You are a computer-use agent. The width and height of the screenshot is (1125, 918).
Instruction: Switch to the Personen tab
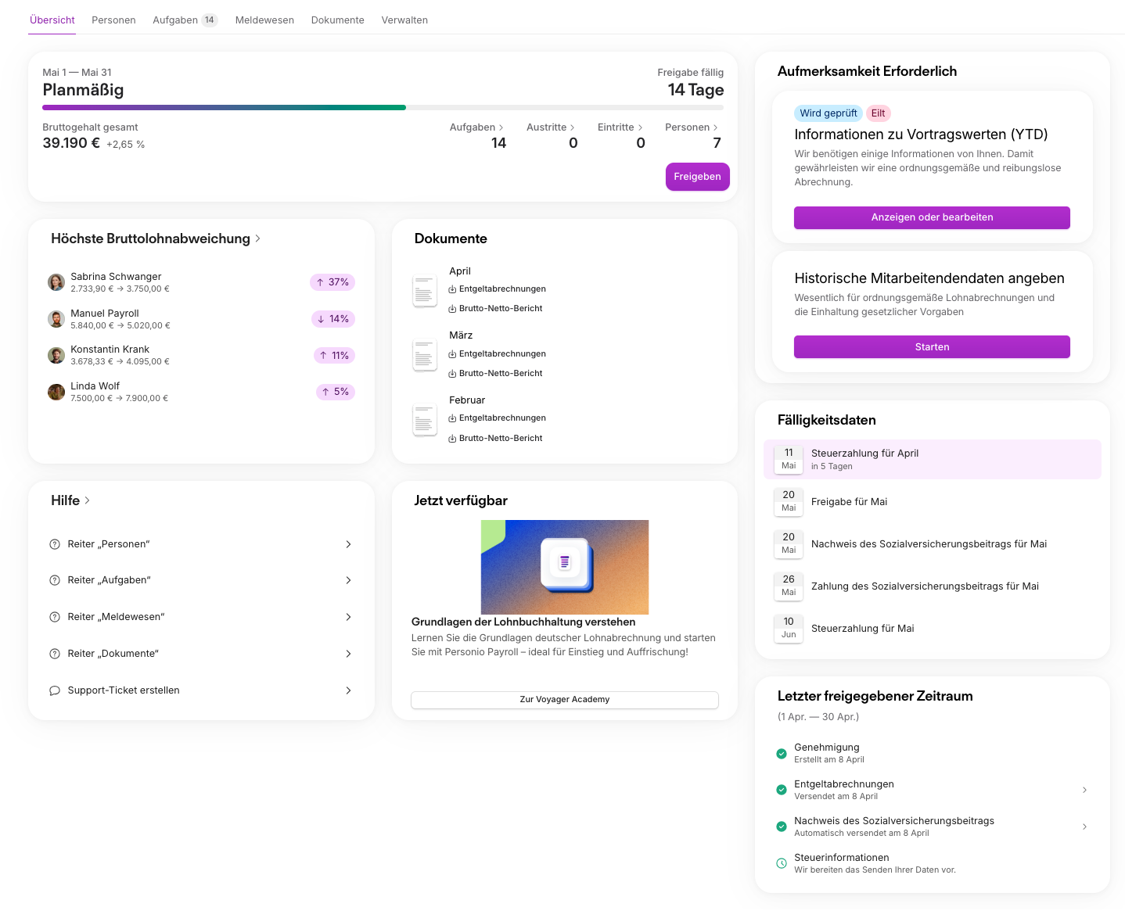coord(113,20)
